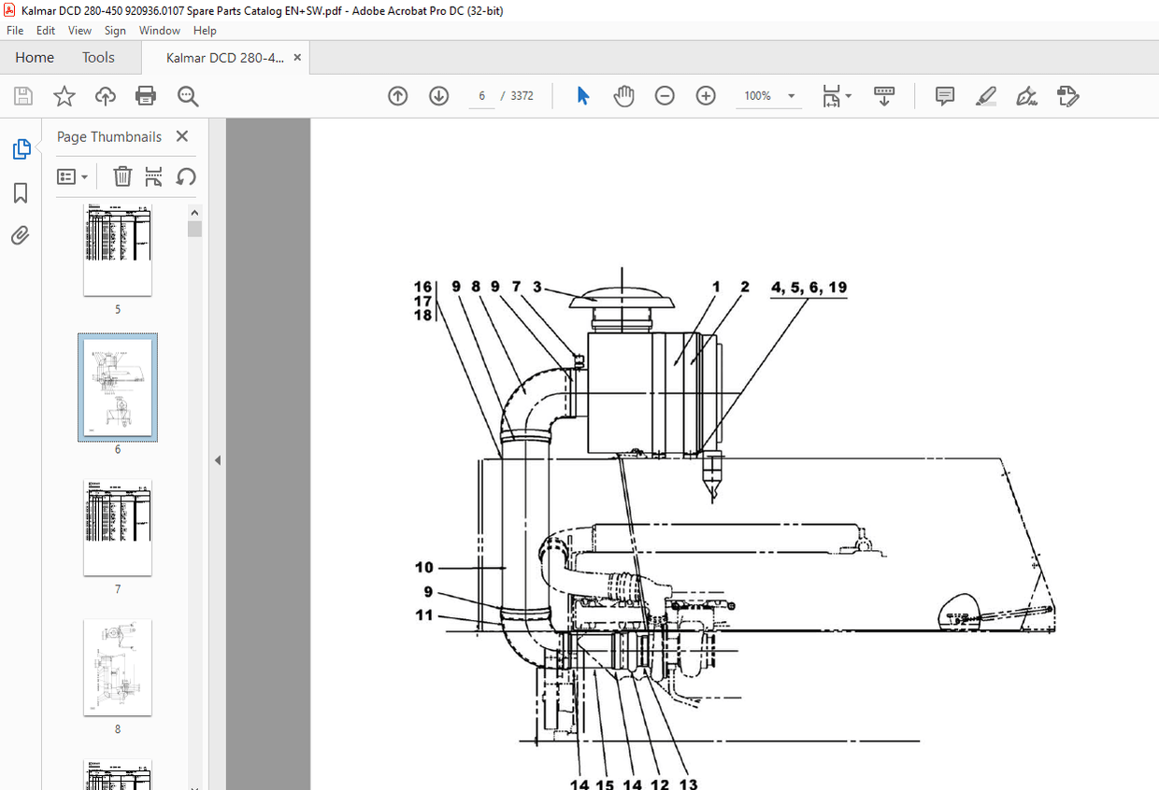The width and height of the screenshot is (1159, 790).
Task: Open the Fill & Sign tool
Action: [x=1026, y=96]
